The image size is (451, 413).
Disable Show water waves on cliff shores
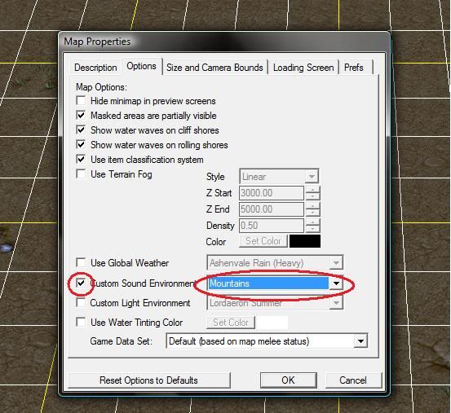pyautogui.click(x=81, y=130)
